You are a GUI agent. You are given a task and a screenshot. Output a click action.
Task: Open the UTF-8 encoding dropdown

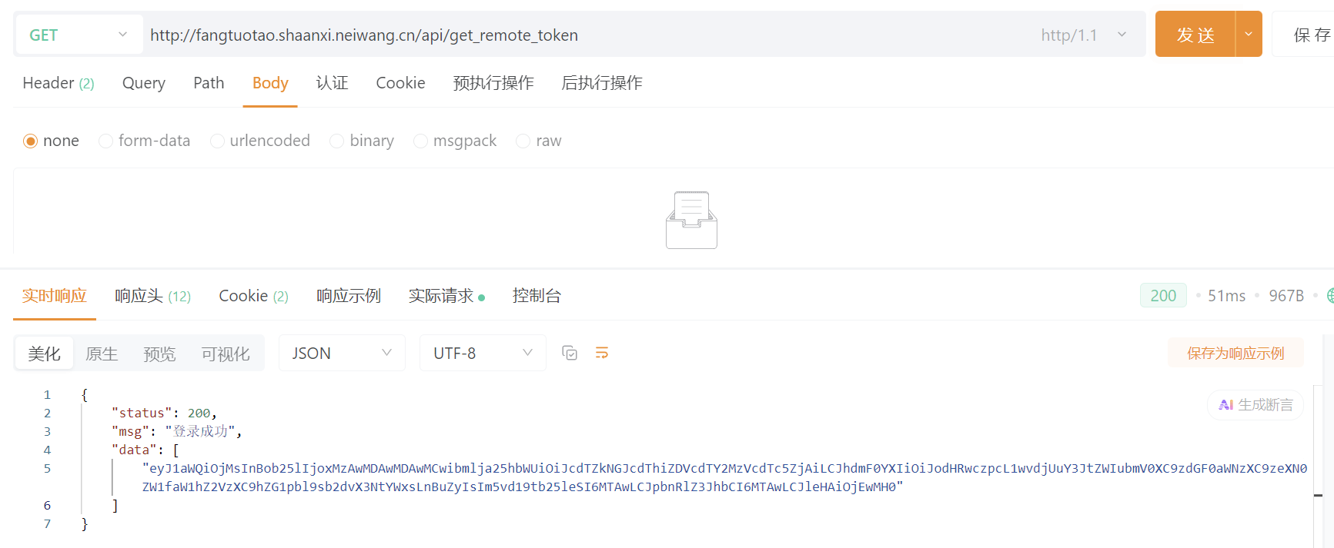[x=483, y=354]
